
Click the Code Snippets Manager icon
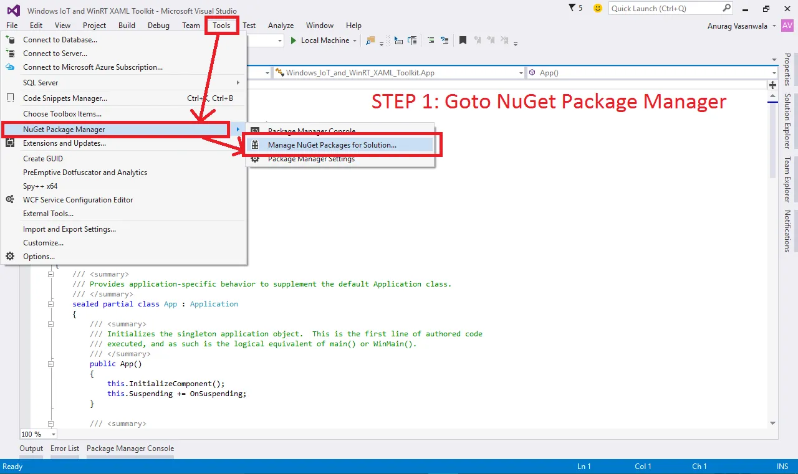point(10,98)
